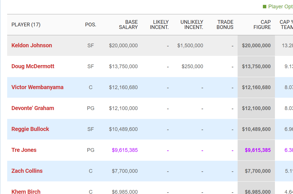Open Doug McDermott's player link
The image size is (293, 194).
pyautogui.click(x=33, y=66)
